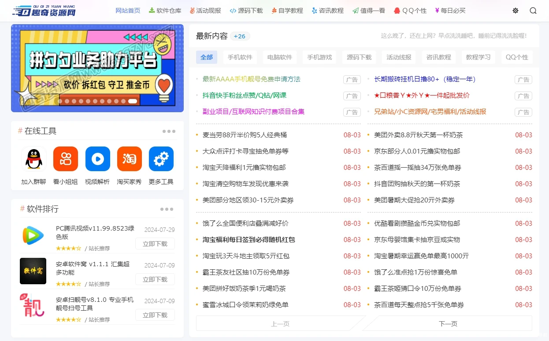Select the 电脑软件 category tab
Image resolution: width=549 pixels, height=341 pixels.
tap(280, 57)
